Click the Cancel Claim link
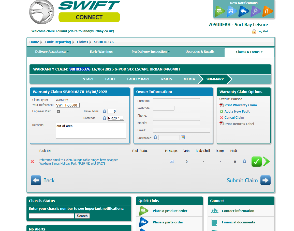 coord(234,118)
